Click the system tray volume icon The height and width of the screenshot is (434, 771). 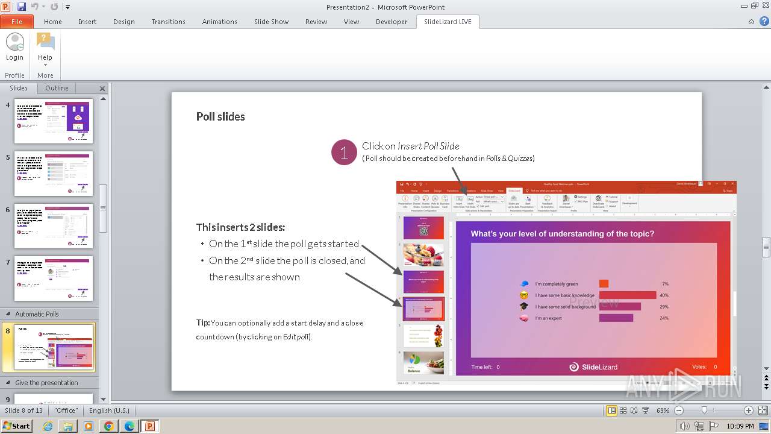click(x=685, y=426)
